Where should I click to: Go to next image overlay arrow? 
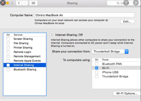pyautogui.click(x=136, y=3)
